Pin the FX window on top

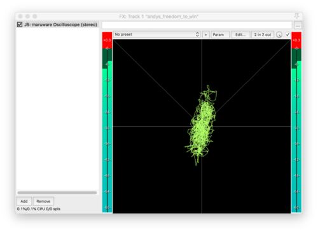coord(297,16)
